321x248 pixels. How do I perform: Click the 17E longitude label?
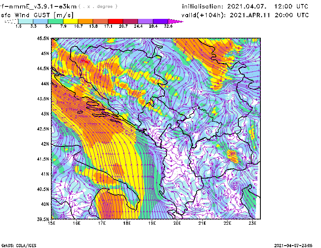pyautogui.click(x=102, y=223)
